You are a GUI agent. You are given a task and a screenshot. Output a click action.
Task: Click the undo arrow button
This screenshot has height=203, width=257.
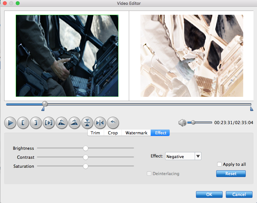pyautogui.click(x=113, y=123)
